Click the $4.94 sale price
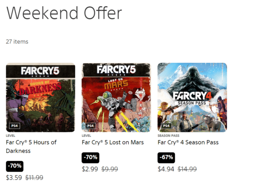The image size is (273, 190). tap(166, 169)
